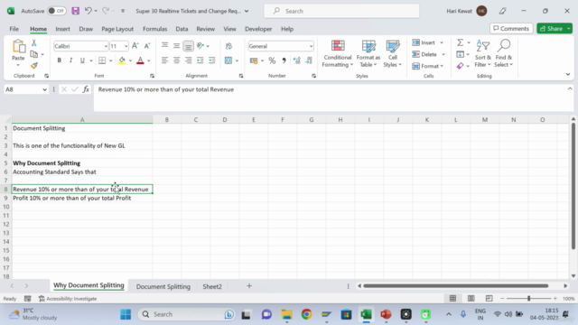The height and width of the screenshot is (325, 578).
Task: Open Conditional Formatting dropdown
Action: (337, 54)
